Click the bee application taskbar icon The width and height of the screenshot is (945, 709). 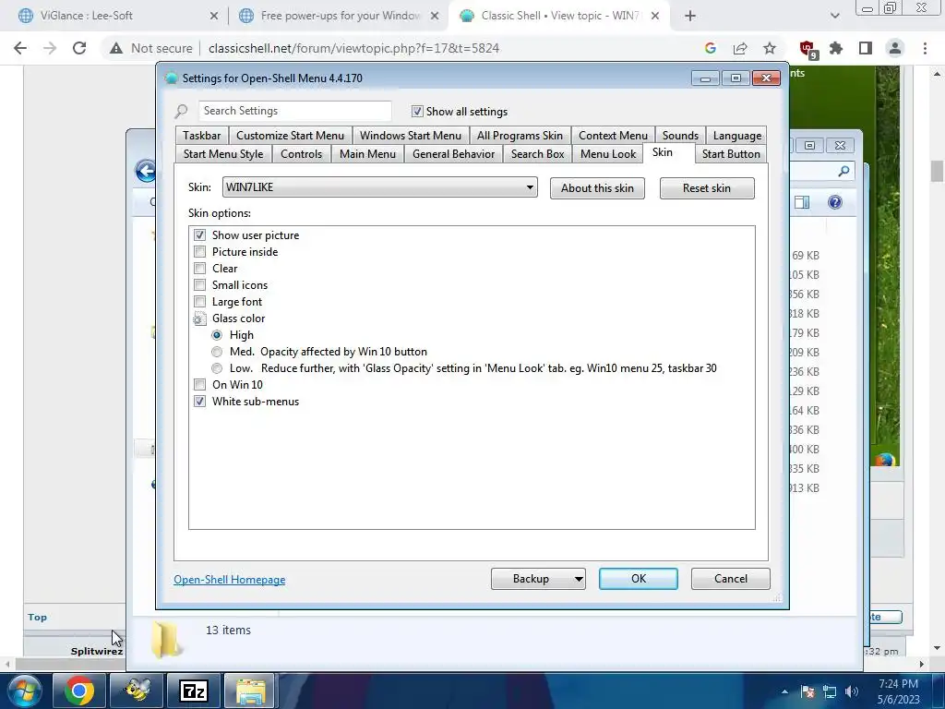(137, 691)
